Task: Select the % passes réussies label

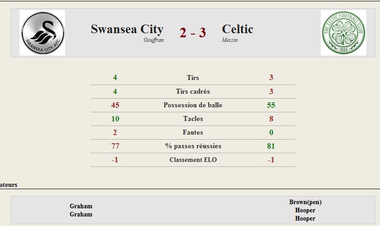Action: tap(193, 146)
